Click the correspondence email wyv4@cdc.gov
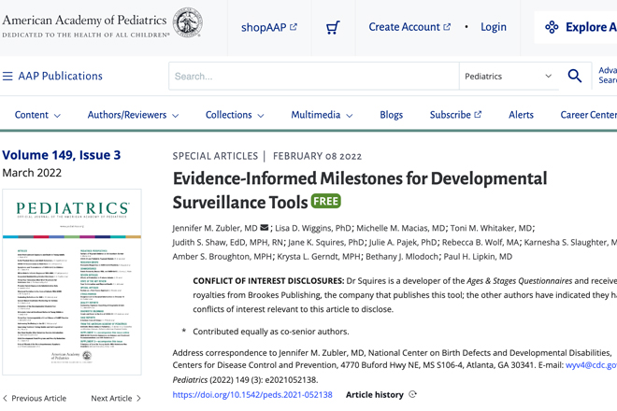Viewport: 617px width, 411px height. [591, 365]
